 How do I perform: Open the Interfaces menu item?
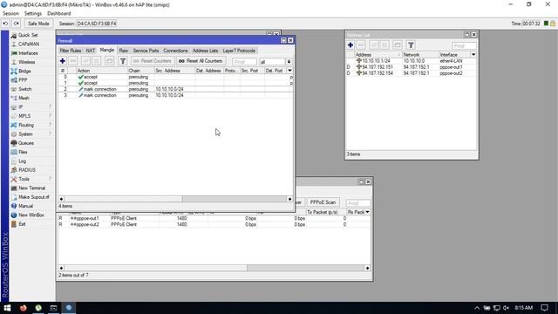pyautogui.click(x=28, y=53)
